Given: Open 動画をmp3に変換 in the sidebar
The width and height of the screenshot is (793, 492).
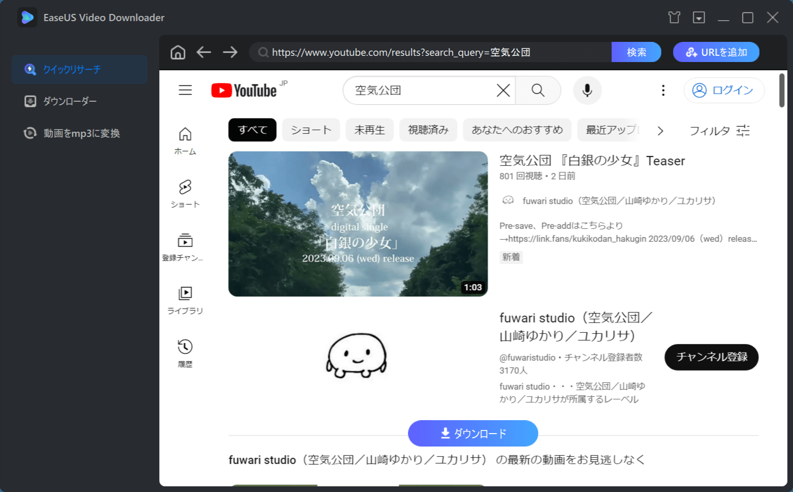Looking at the screenshot, I should (x=80, y=133).
